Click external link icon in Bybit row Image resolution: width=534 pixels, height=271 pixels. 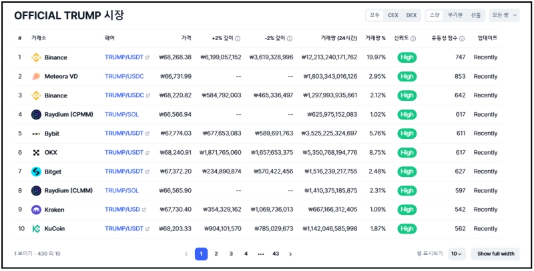point(147,133)
